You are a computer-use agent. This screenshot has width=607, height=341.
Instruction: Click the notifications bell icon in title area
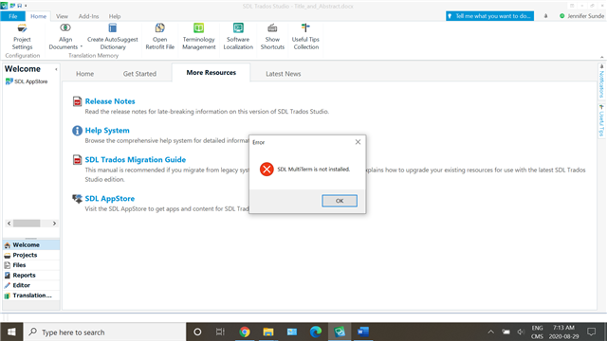(x=546, y=16)
